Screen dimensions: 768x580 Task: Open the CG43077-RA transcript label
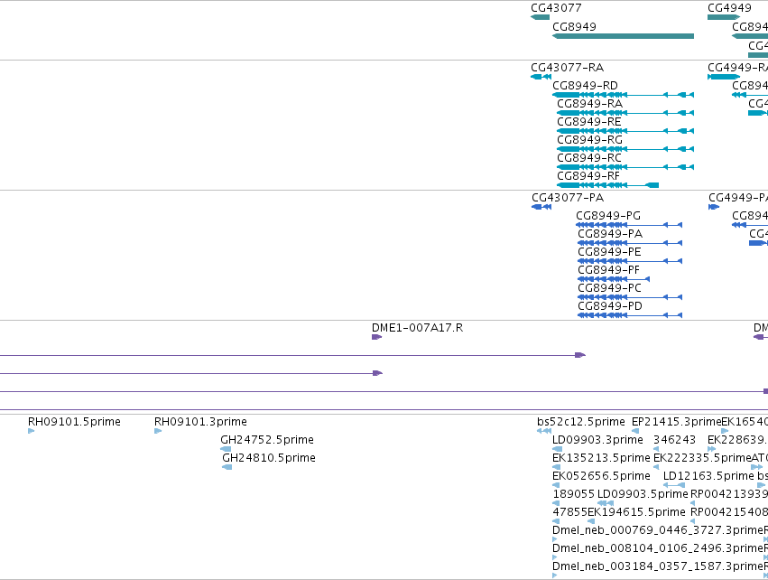tap(567, 68)
